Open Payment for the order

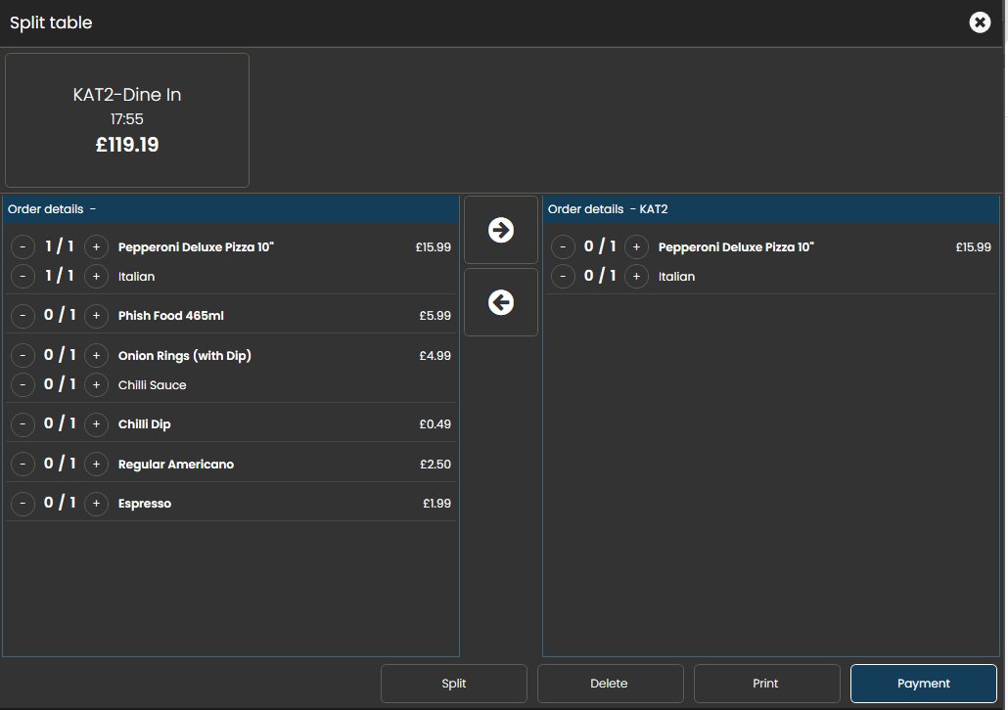tap(923, 684)
